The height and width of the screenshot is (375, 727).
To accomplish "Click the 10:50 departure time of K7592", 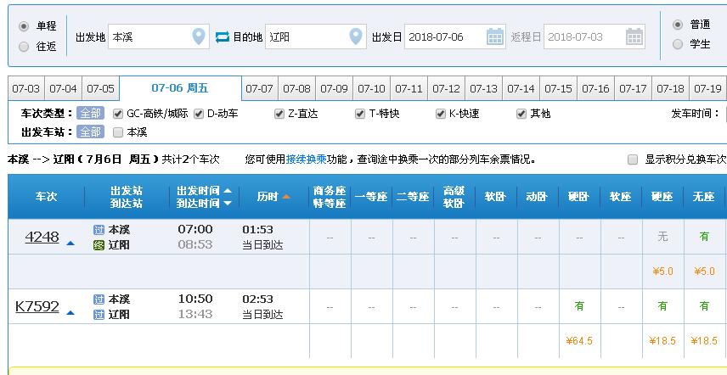I will point(195,299).
